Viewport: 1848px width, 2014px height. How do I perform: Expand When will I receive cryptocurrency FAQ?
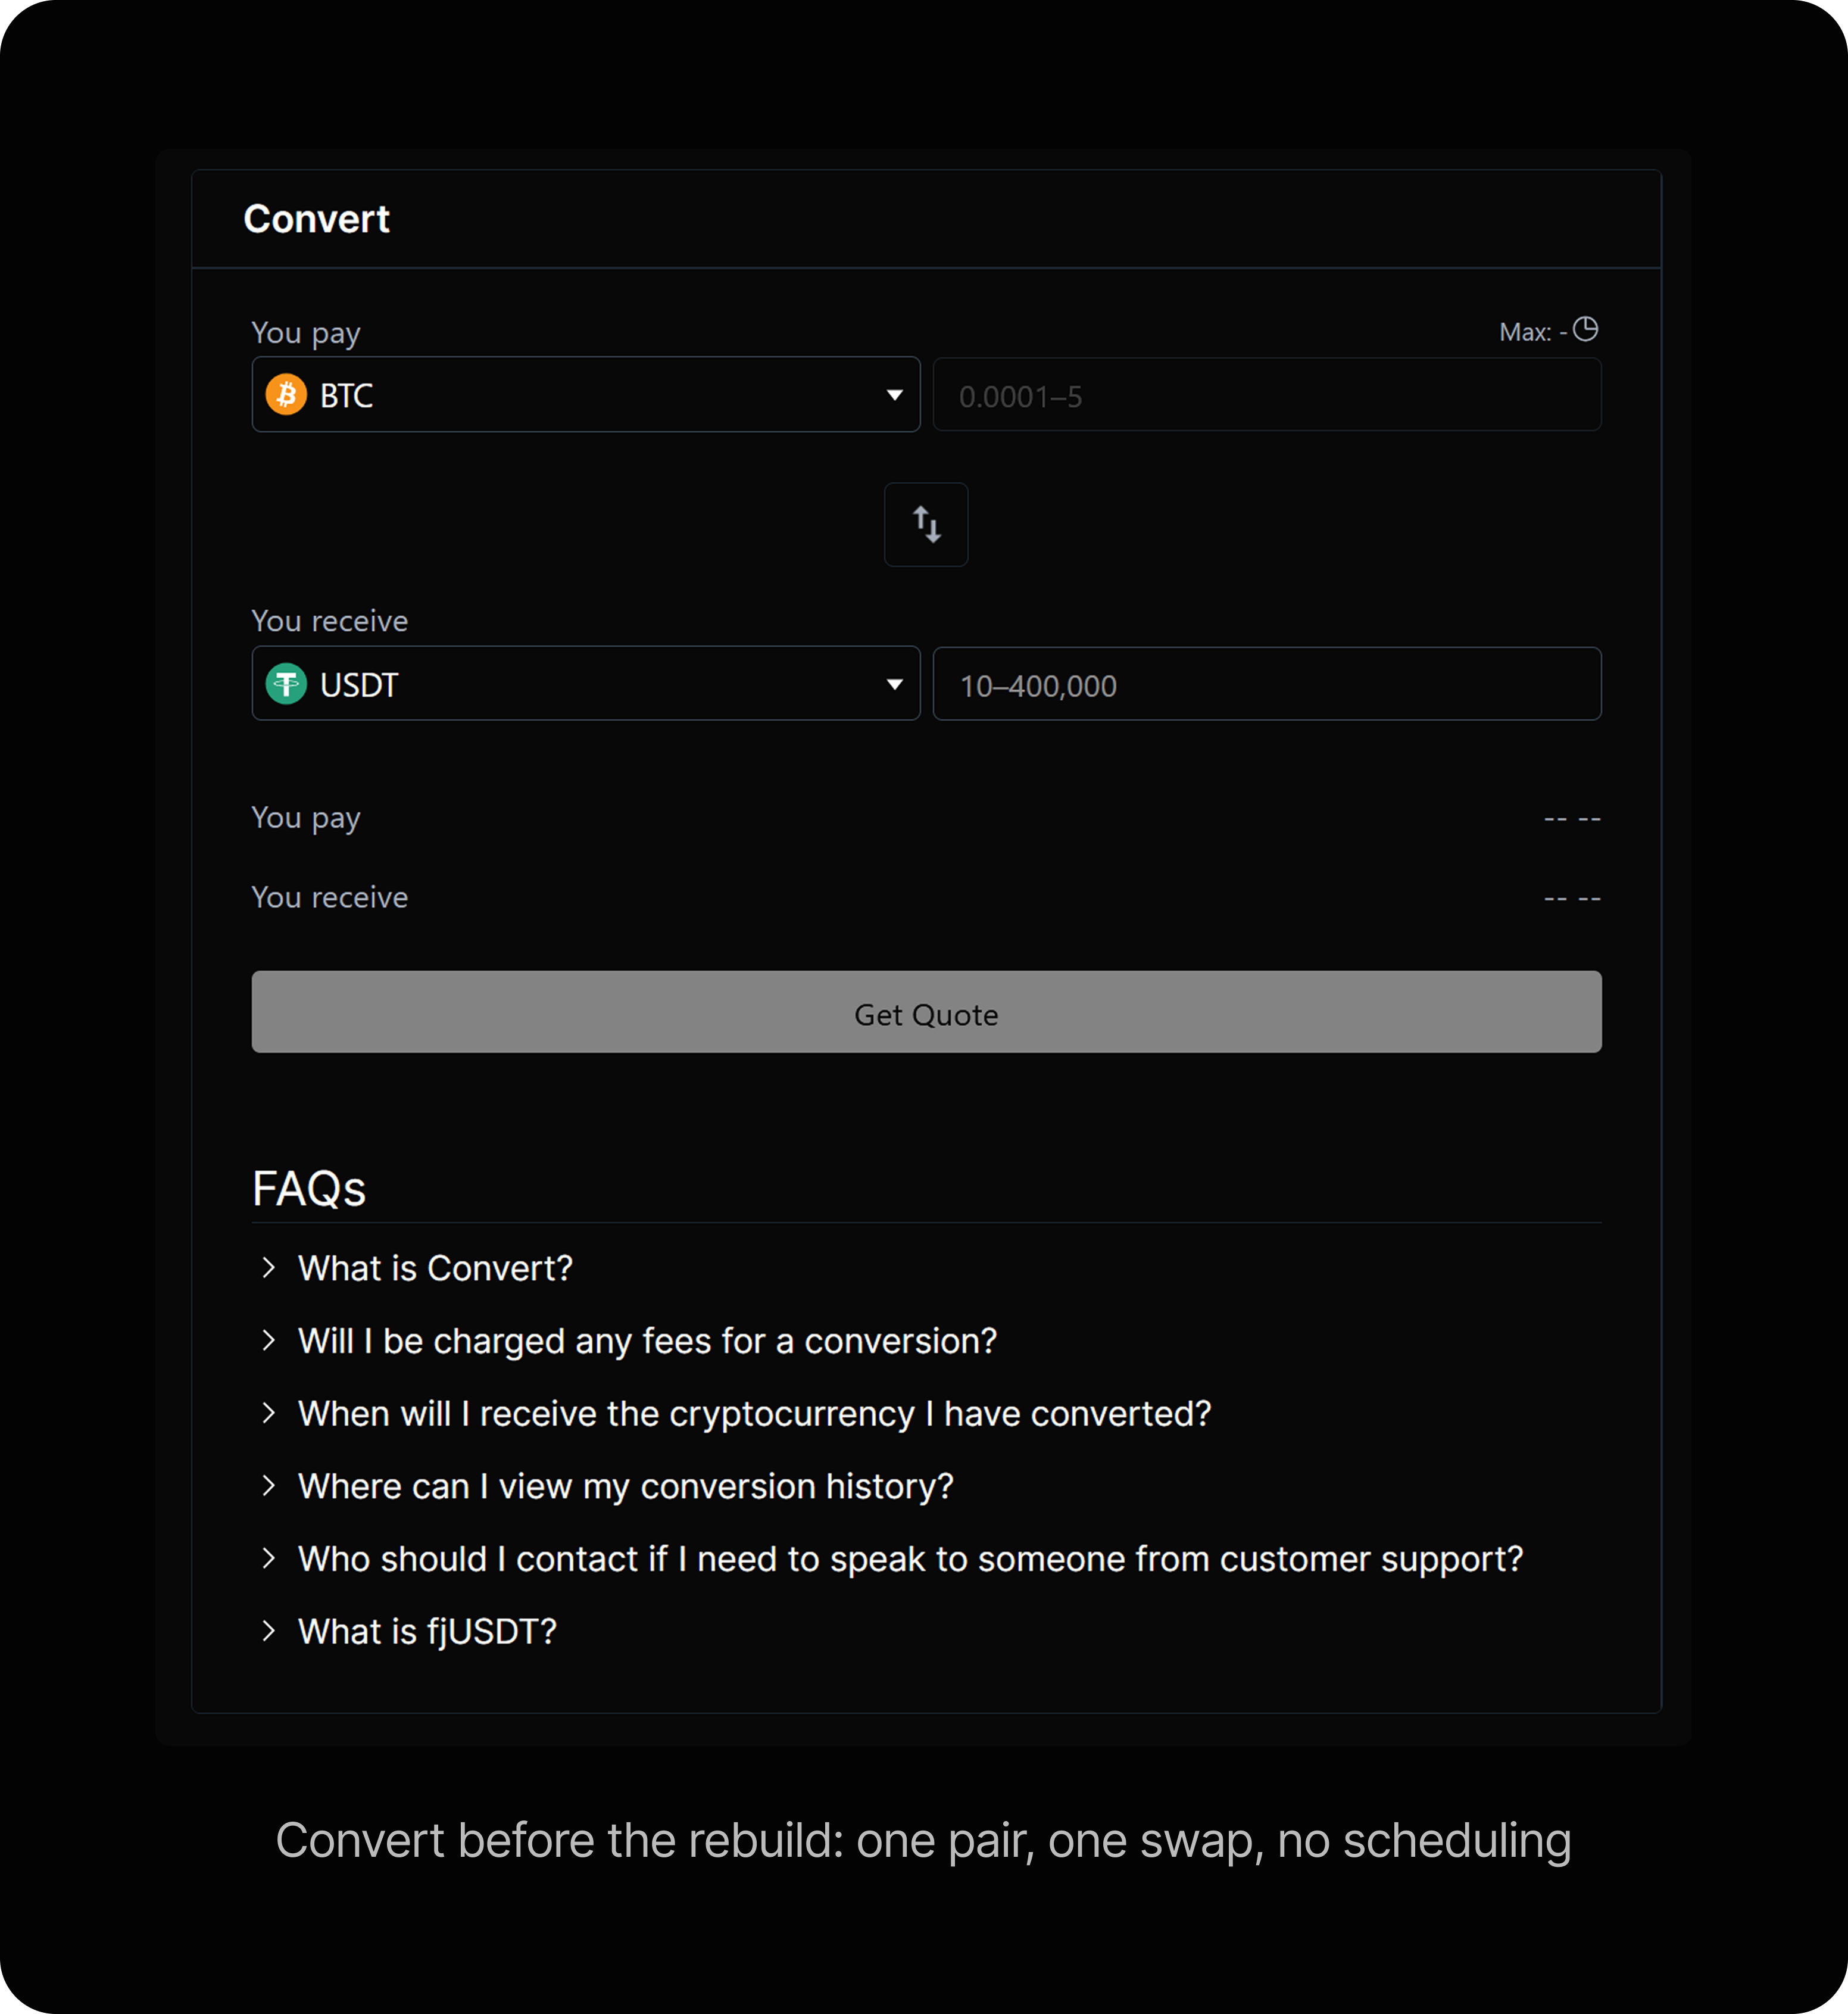(754, 1413)
